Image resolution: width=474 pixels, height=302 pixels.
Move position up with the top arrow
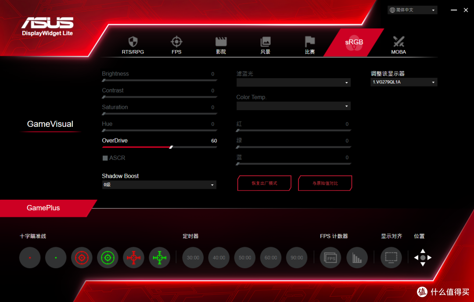click(423, 251)
